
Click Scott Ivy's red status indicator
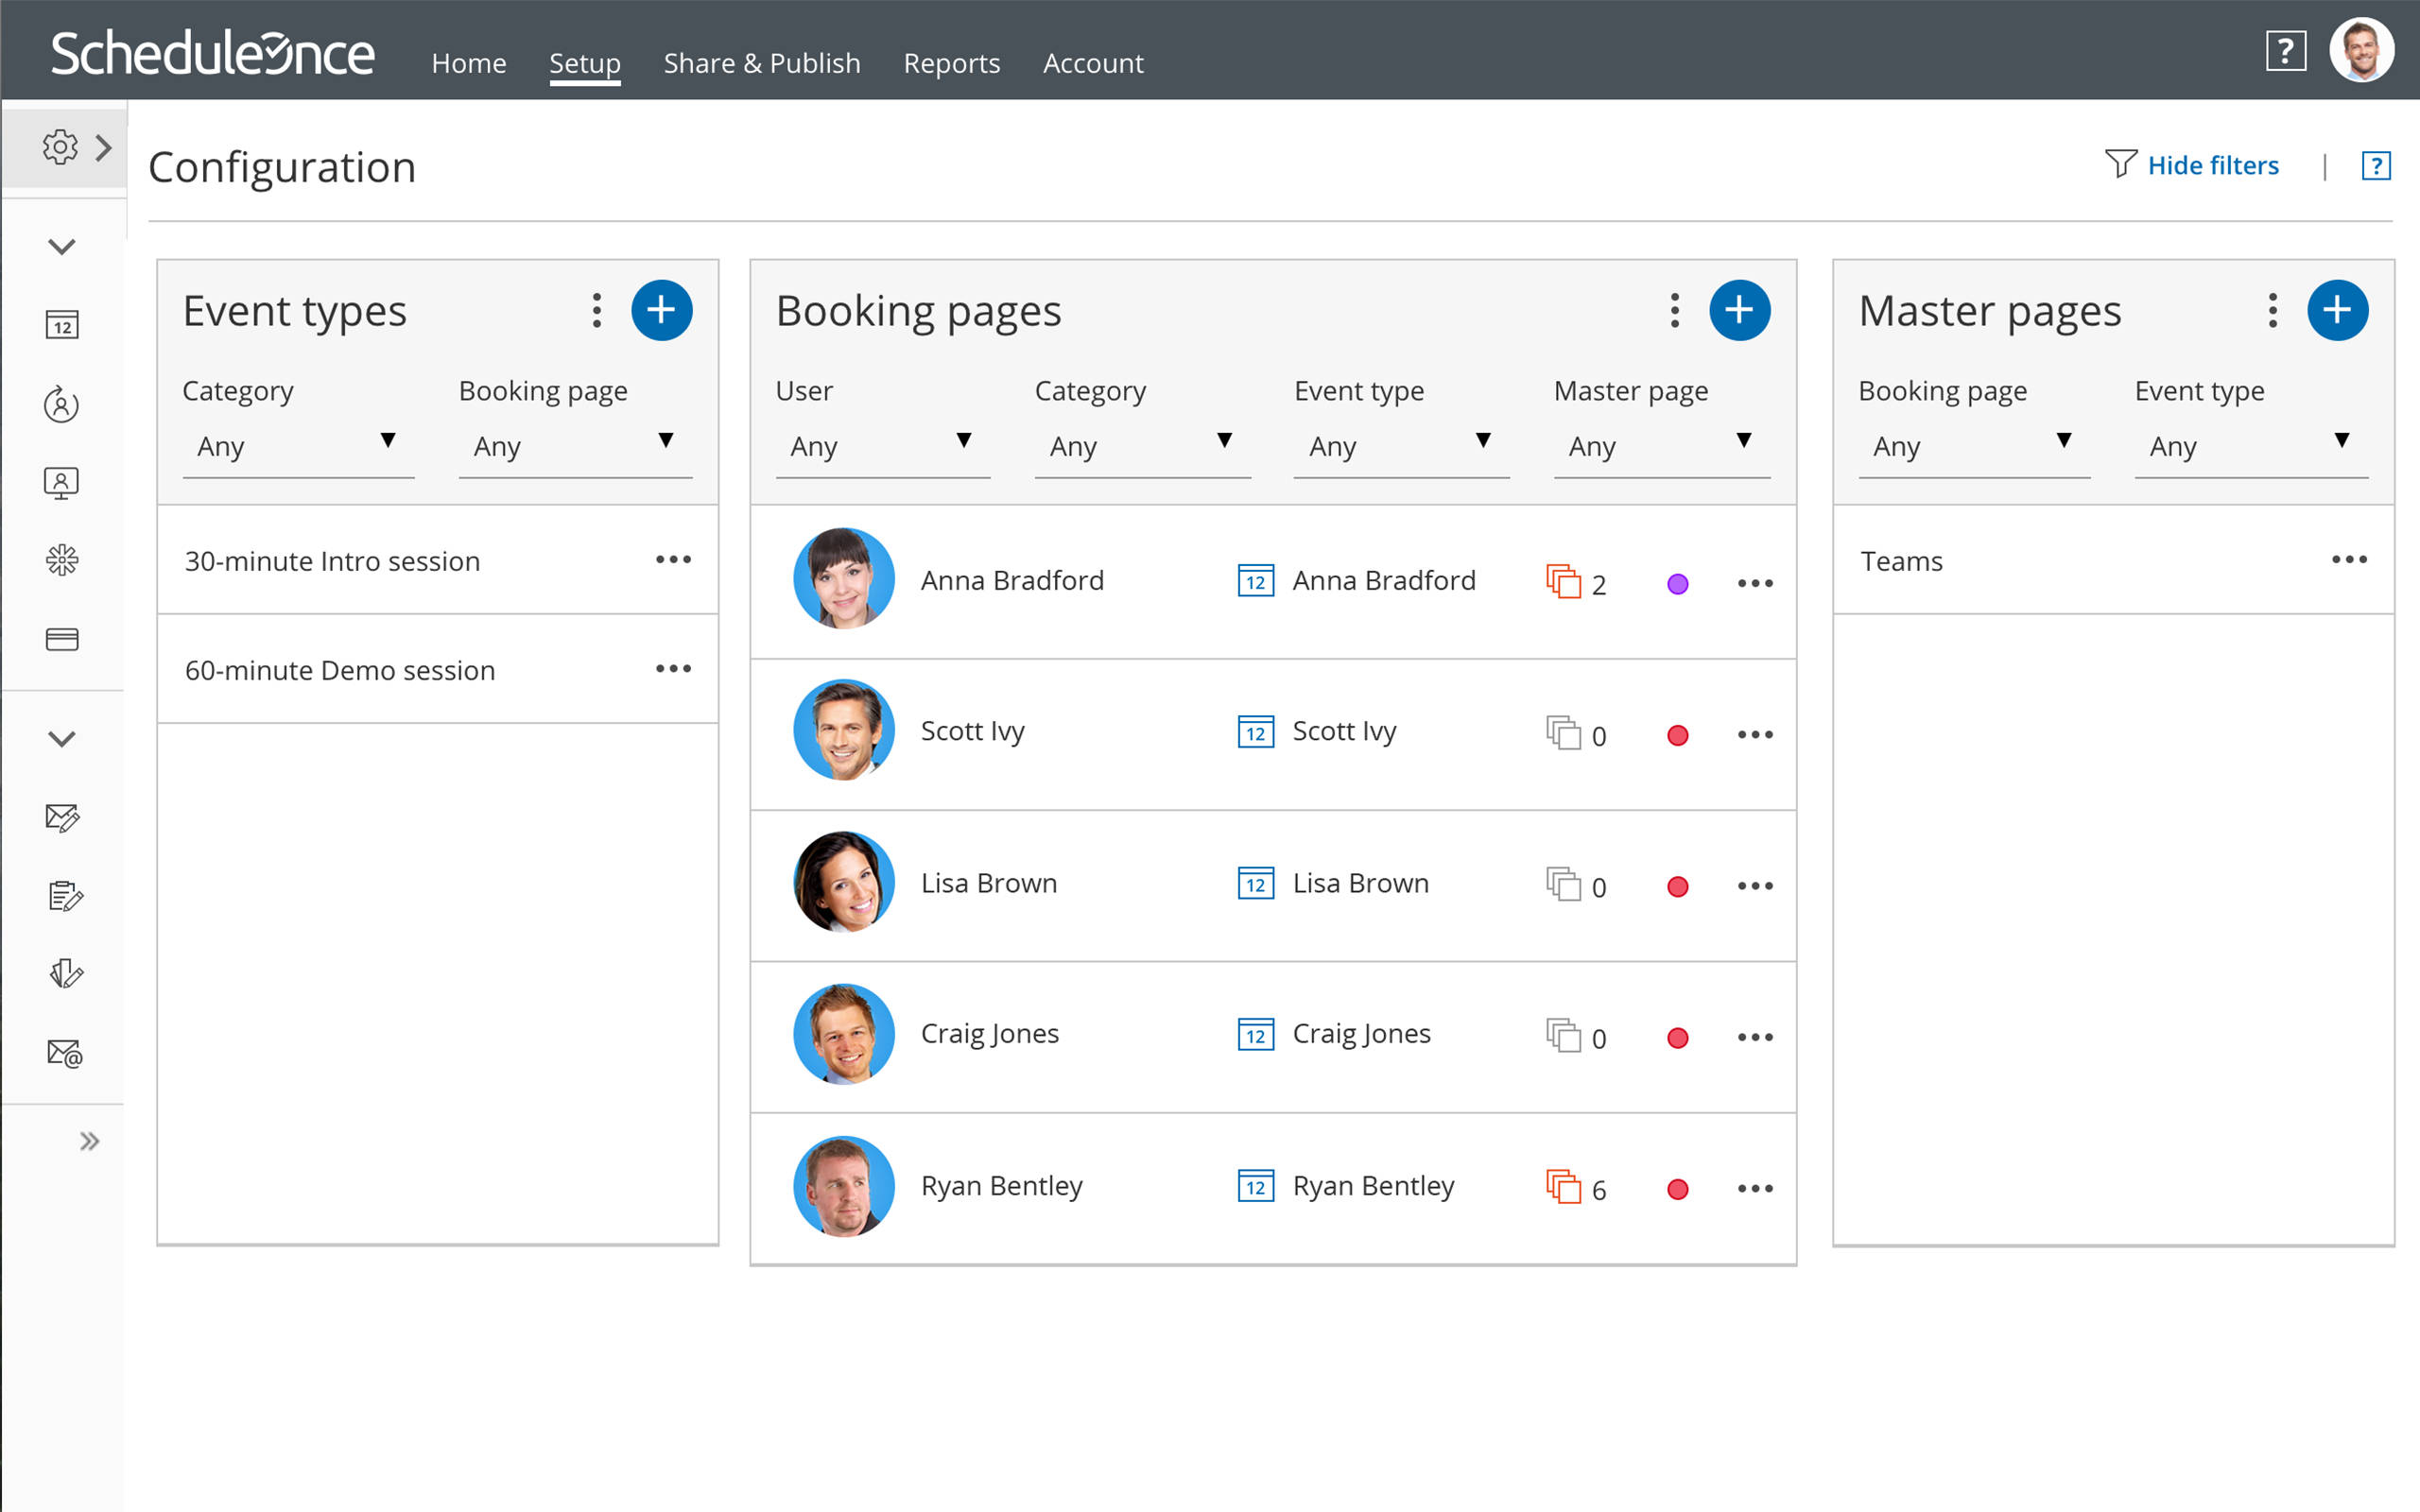pyautogui.click(x=1678, y=735)
